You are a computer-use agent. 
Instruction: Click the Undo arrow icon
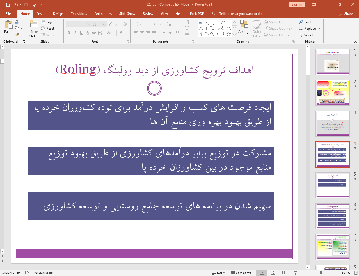[16, 4]
